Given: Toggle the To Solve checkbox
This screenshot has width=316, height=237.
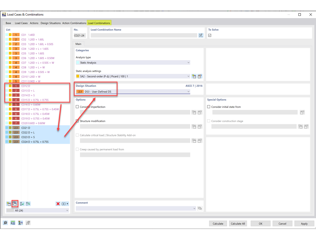Looking at the screenshot, I should [x=210, y=35].
